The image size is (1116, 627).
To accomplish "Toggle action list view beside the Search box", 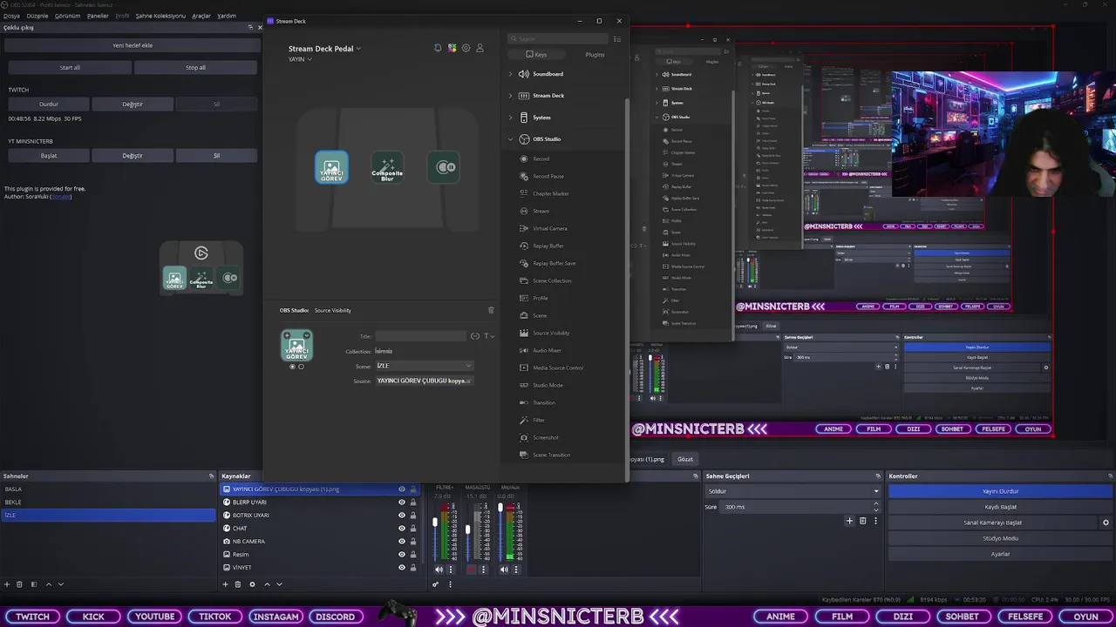I will tap(617, 39).
